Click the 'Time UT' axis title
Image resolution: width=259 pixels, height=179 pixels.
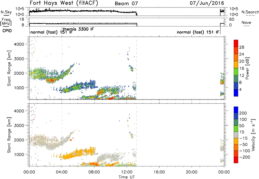[127, 177]
